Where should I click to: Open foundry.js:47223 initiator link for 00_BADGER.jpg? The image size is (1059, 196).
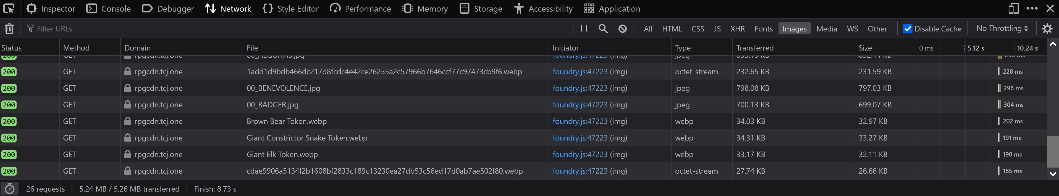[x=580, y=105]
